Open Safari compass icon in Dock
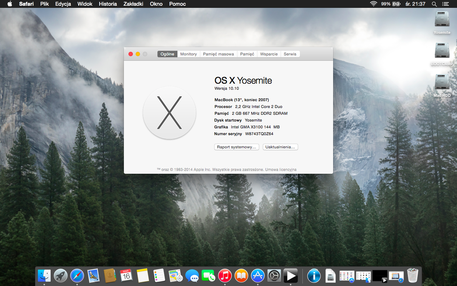 click(x=77, y=276)
